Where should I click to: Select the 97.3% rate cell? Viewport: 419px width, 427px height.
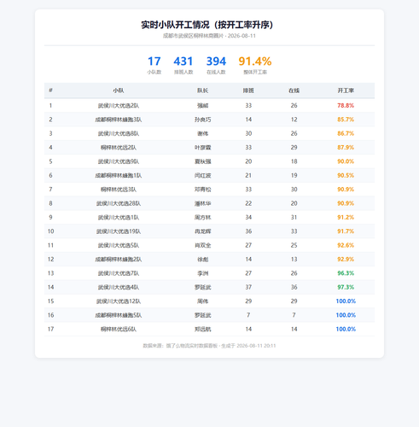(346, 287)
